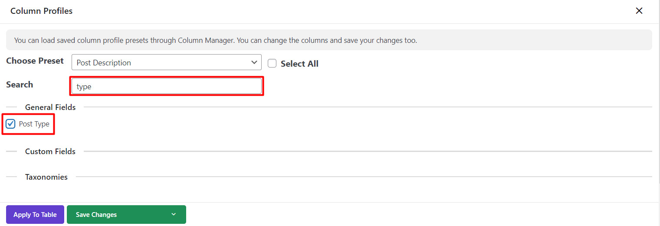Viewport: 660px width, 226px height.
Task: Click the Save Changes button
Action: click(96, 214)
